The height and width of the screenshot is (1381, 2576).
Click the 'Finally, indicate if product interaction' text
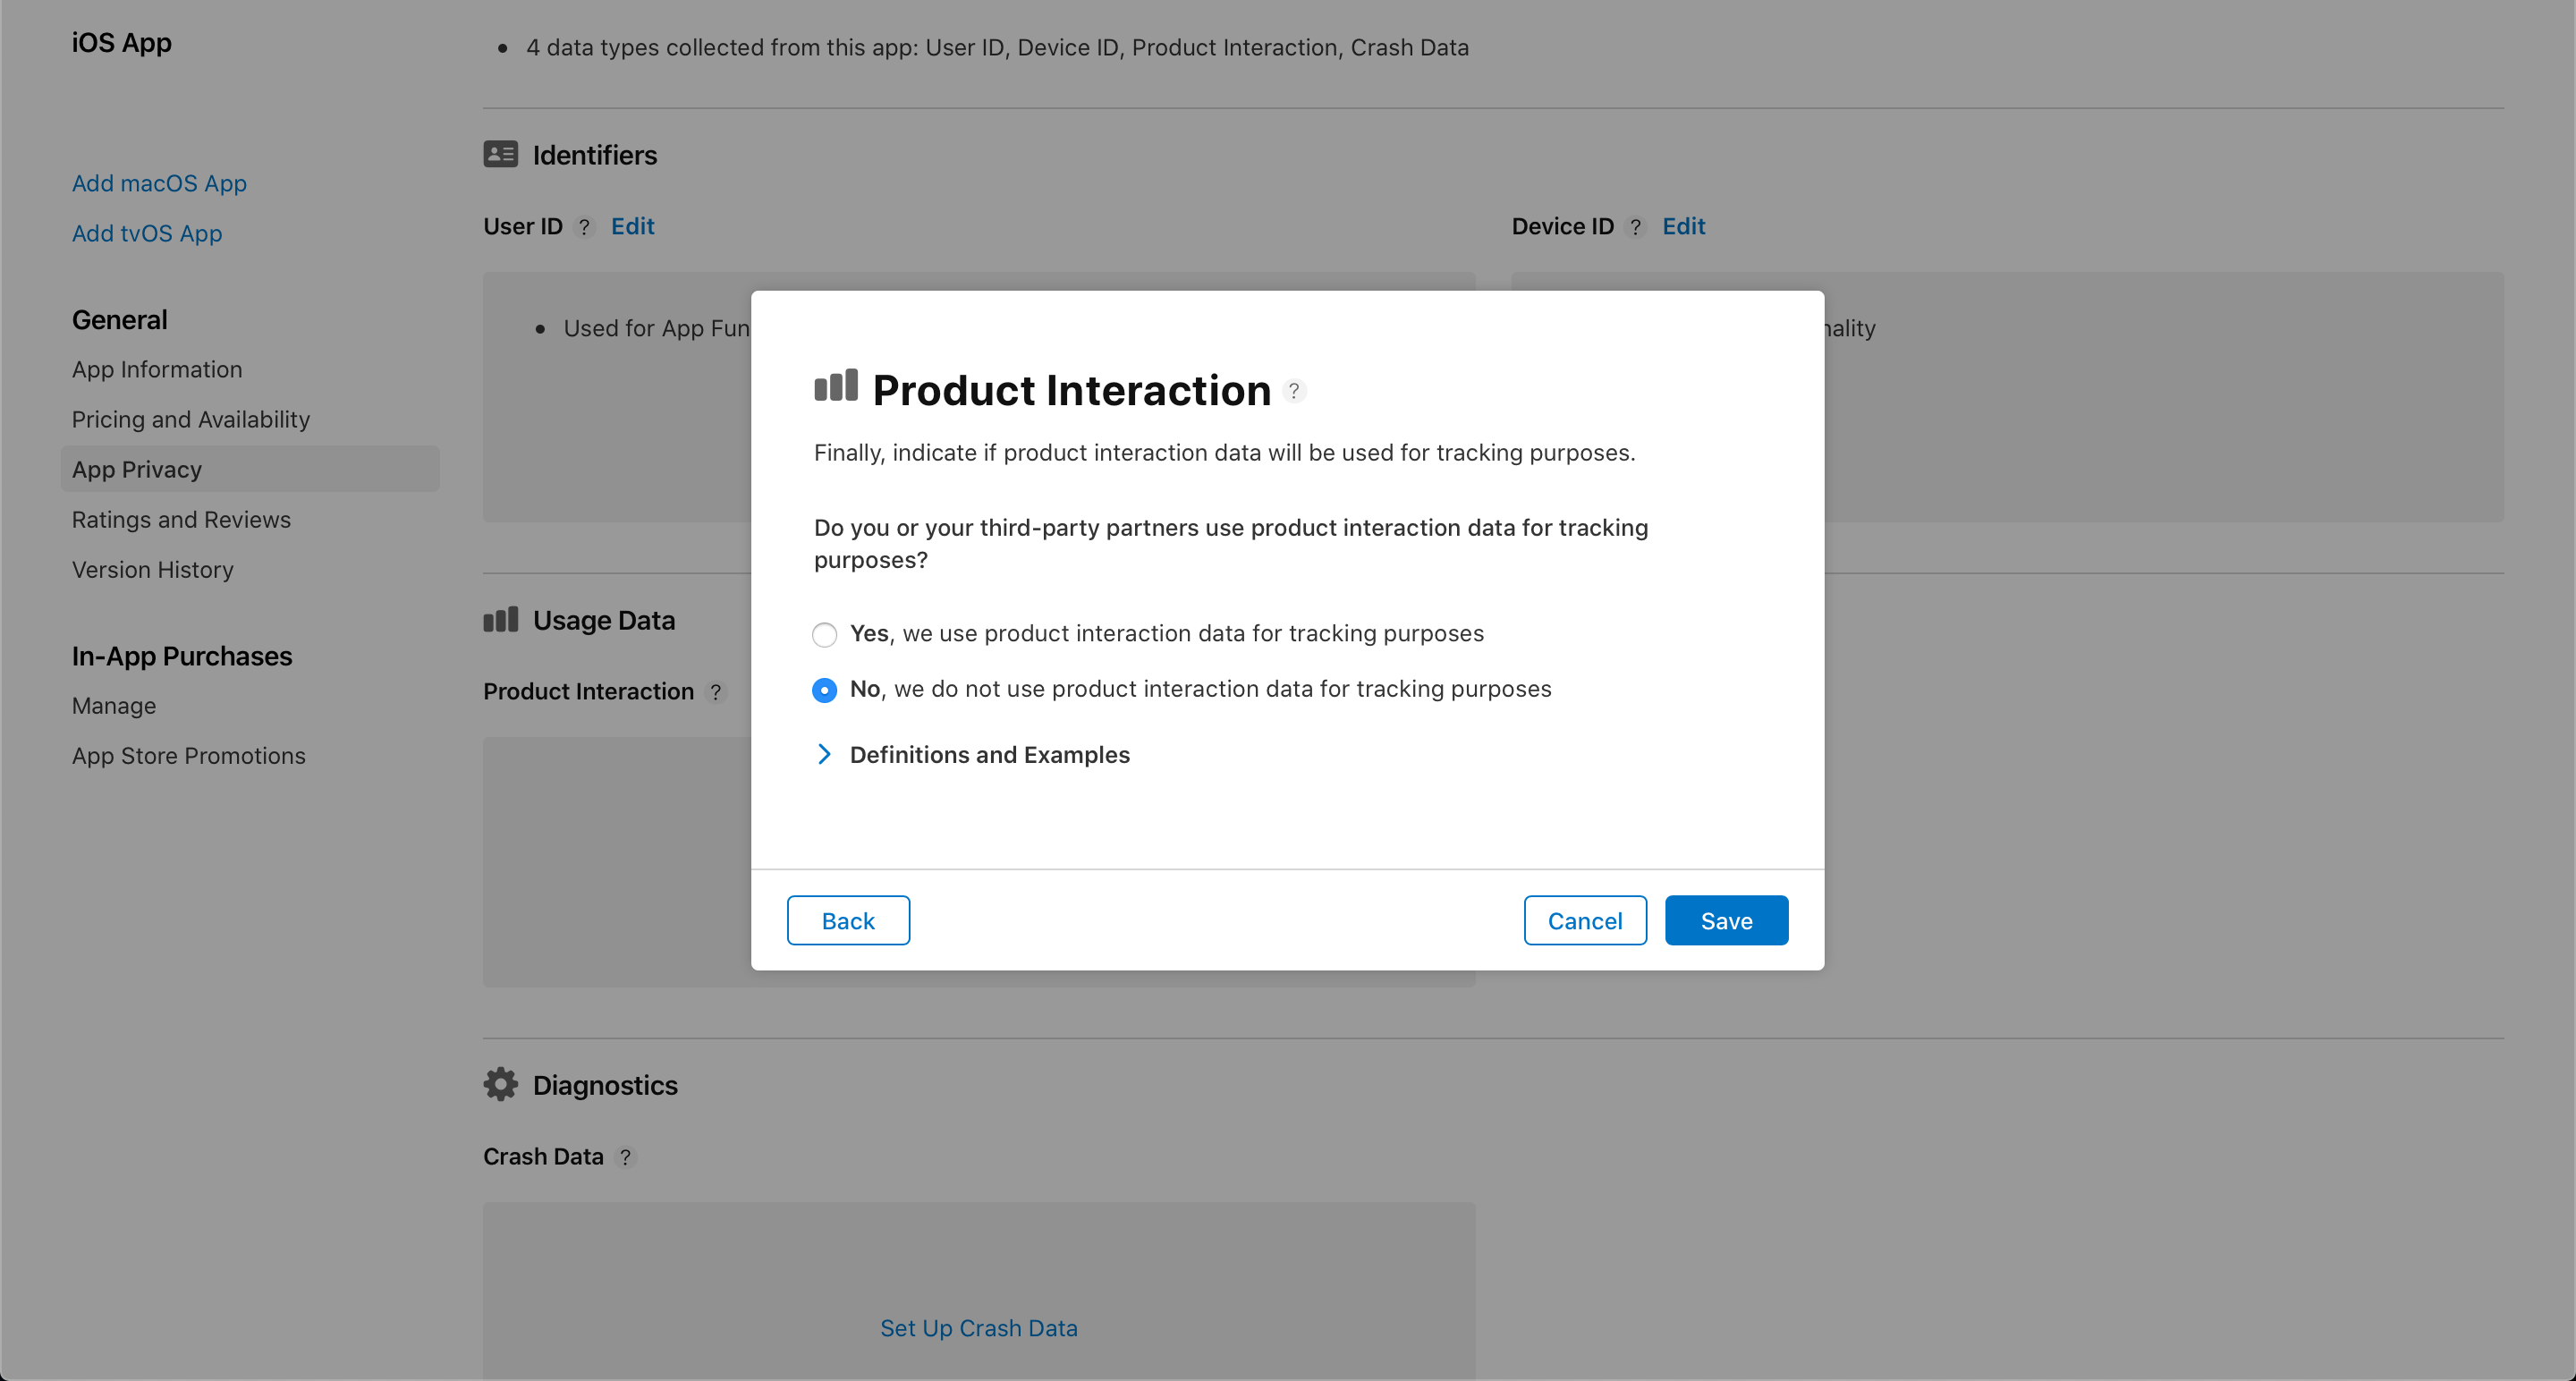(1224, 452)
